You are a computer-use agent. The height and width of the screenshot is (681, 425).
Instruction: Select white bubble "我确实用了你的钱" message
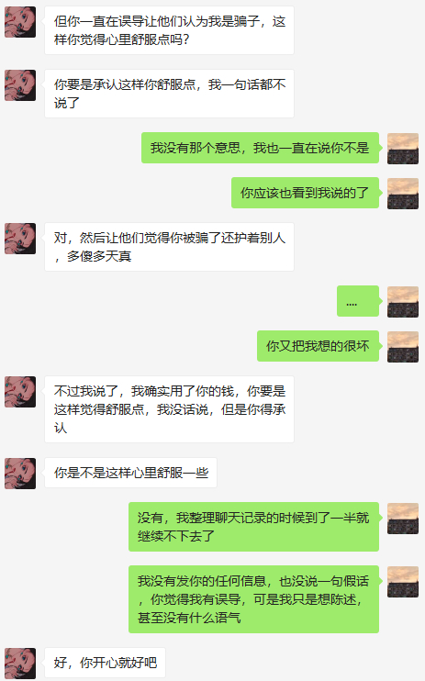click(170, 409)
